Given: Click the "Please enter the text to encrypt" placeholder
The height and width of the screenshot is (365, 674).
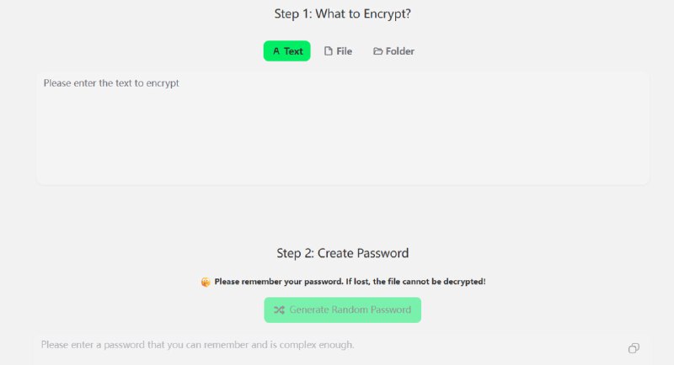Looking at the screenshot, I should pos(111,83).
